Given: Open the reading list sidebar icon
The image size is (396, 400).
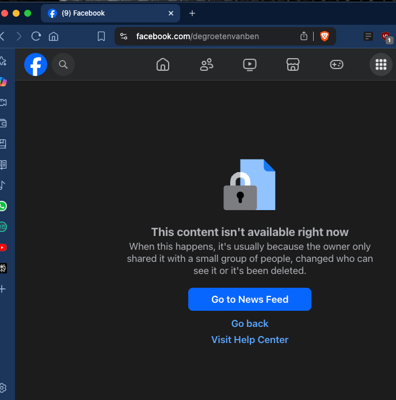Looking at the screenshot, I should click(3, 165).
